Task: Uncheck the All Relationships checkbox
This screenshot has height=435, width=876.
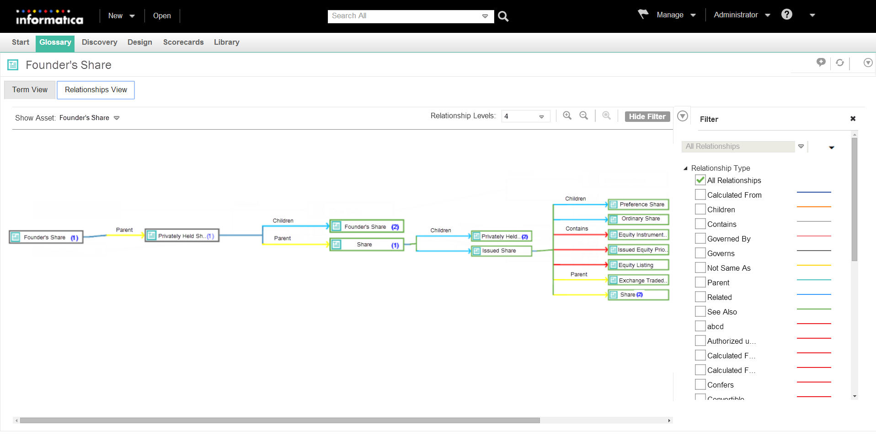Action: click(x=700, y=180)
